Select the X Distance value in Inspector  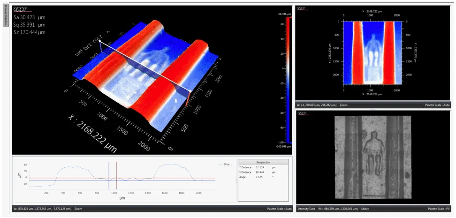(x=263, y=173)
